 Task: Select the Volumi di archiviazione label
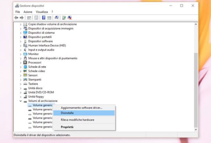(x=43, y=101)
